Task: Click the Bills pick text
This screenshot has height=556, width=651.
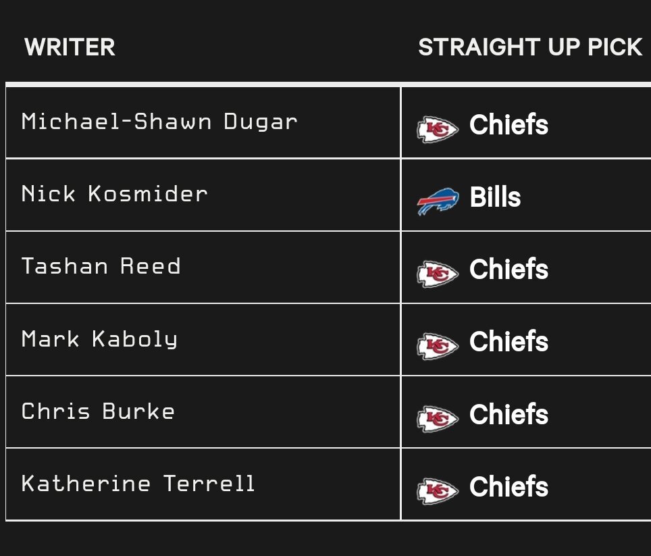Action: (495, 197)
